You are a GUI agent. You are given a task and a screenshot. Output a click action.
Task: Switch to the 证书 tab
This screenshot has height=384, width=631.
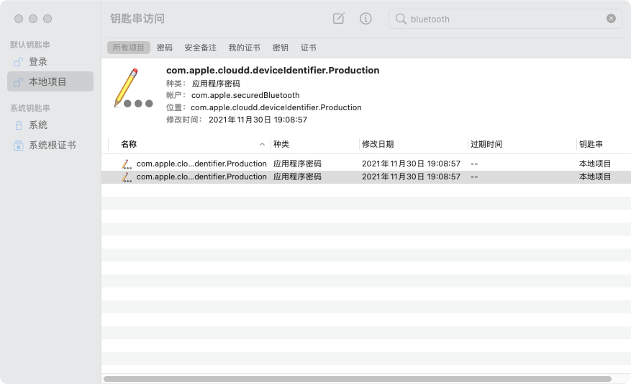(308, 48)
